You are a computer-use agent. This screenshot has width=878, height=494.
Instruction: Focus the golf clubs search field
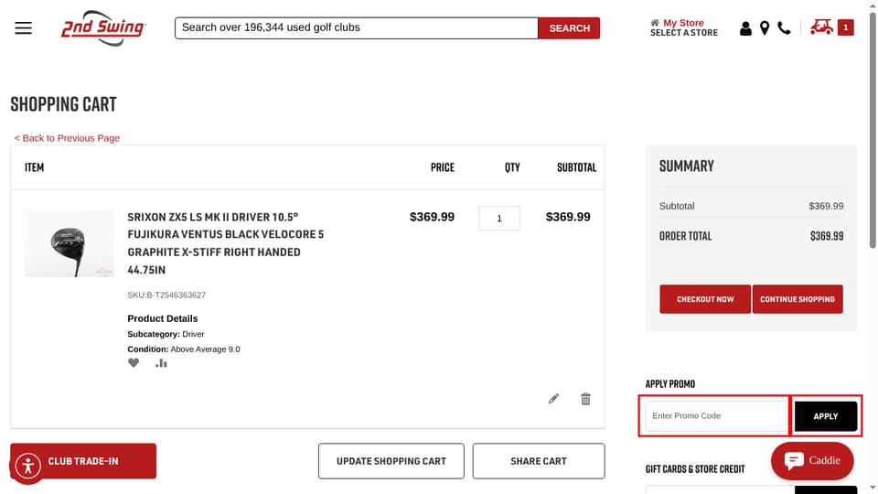click(x=356, y=28)
